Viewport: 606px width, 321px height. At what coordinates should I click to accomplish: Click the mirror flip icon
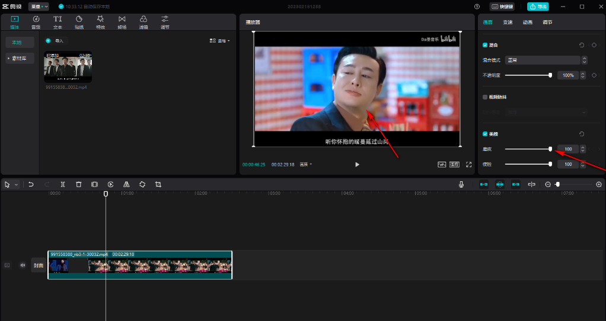click(x=126, y=184)
